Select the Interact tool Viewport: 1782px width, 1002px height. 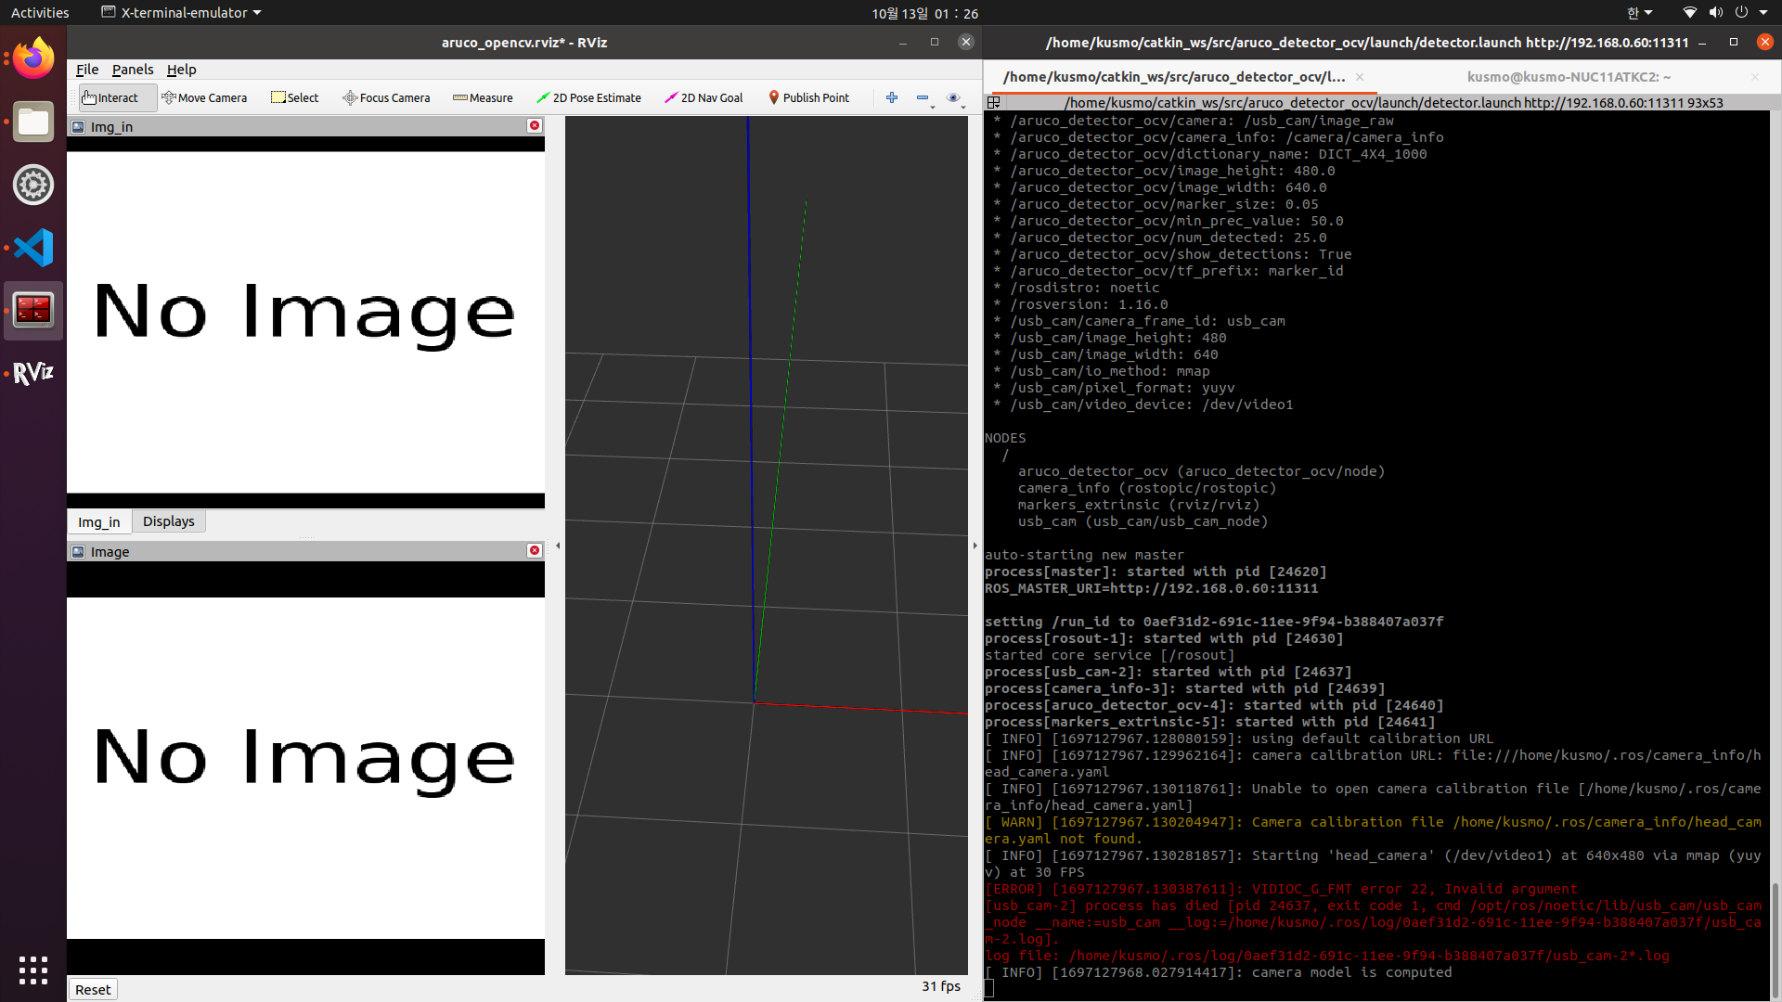pos(110,97)
